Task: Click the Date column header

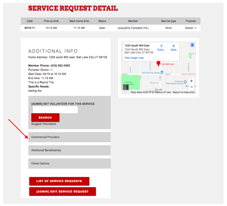Action: tap(30, 21)
